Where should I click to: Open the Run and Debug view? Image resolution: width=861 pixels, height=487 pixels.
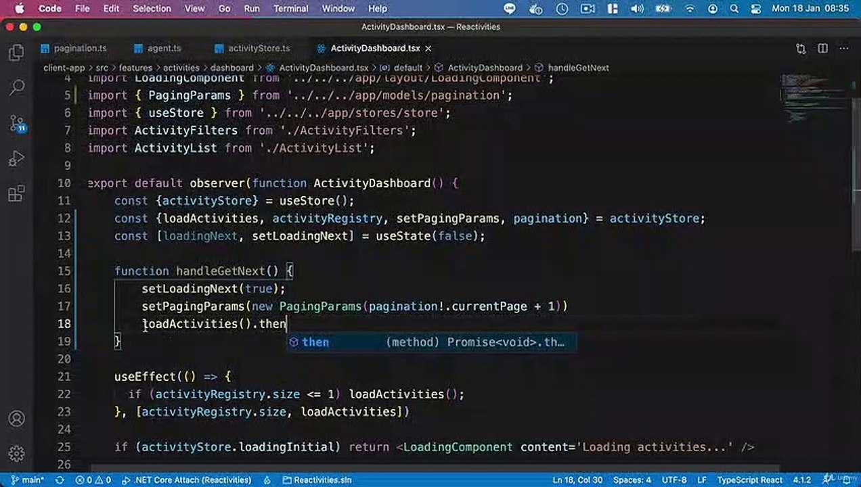[x=16, y=159]
